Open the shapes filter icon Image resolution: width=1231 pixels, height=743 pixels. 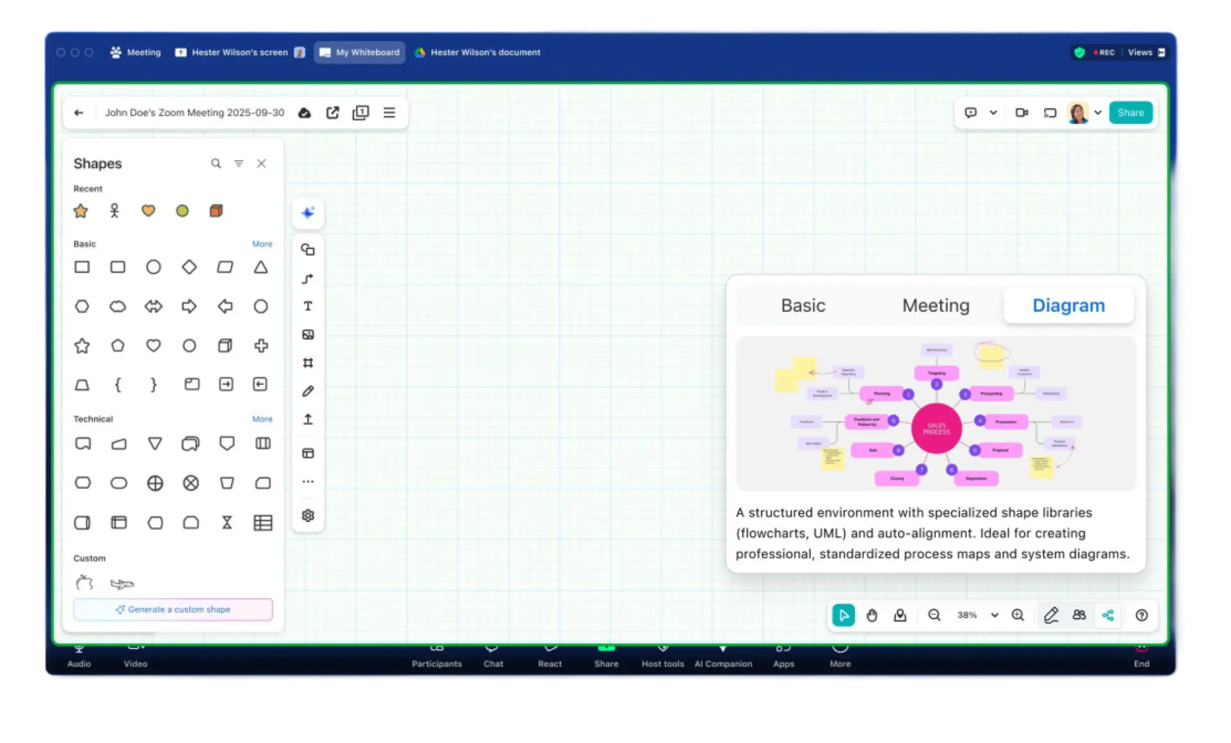[x=238, y=163]
